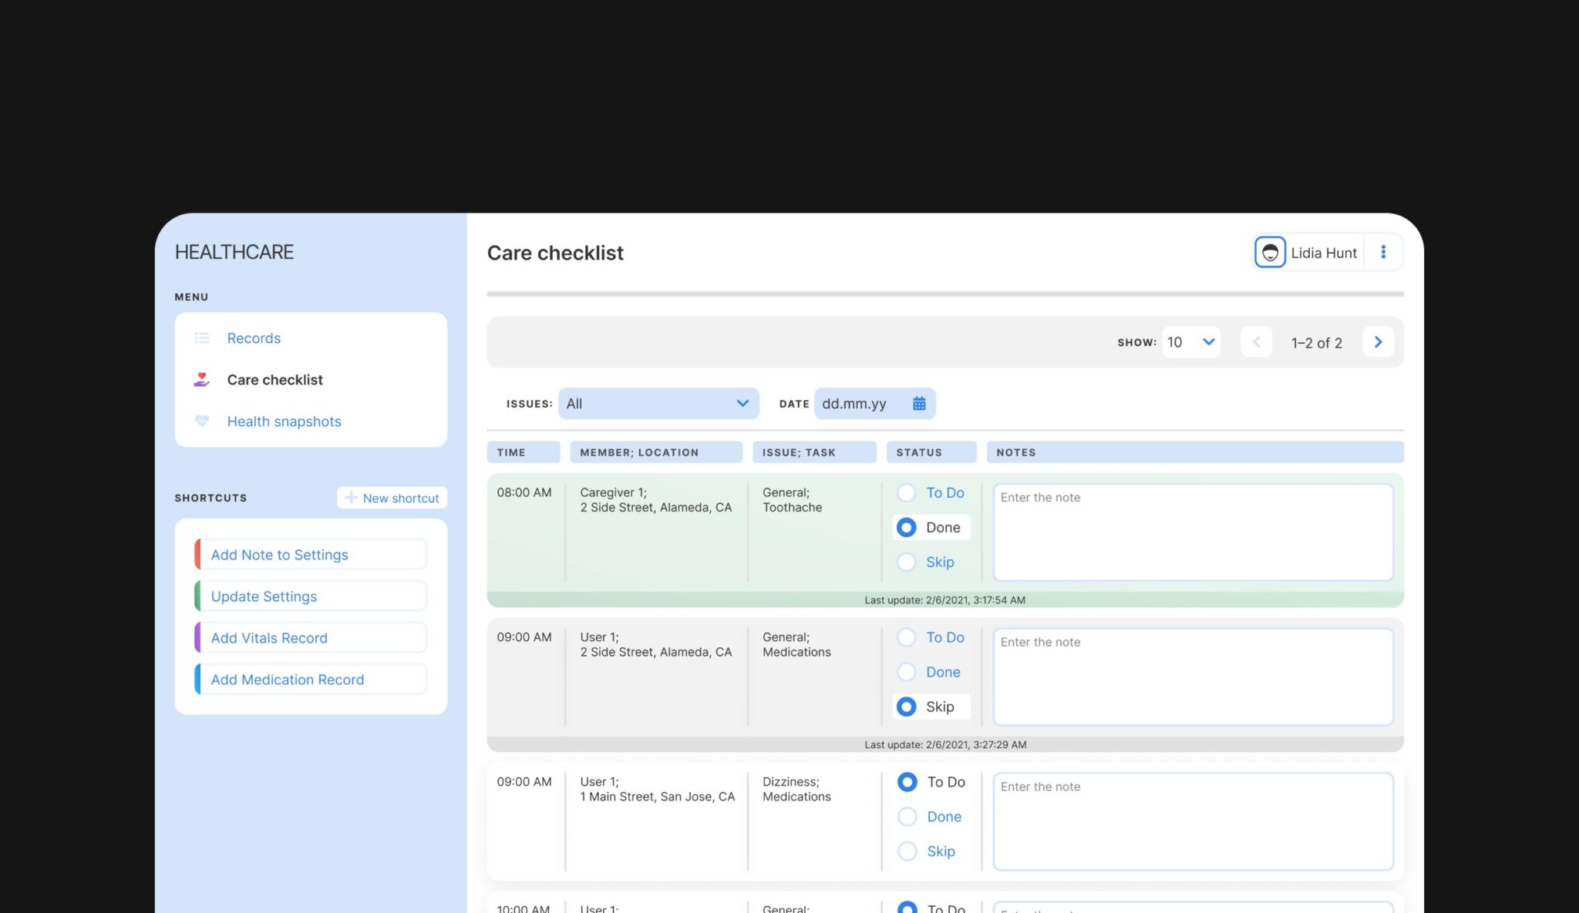Screen dimensions: 1579x913
Task: Click the MEMBER; LOCATION column header
Action: [x=656, y=452]
